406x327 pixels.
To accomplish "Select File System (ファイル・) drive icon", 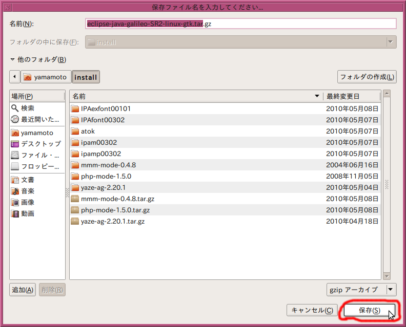I will click(15, 155).
